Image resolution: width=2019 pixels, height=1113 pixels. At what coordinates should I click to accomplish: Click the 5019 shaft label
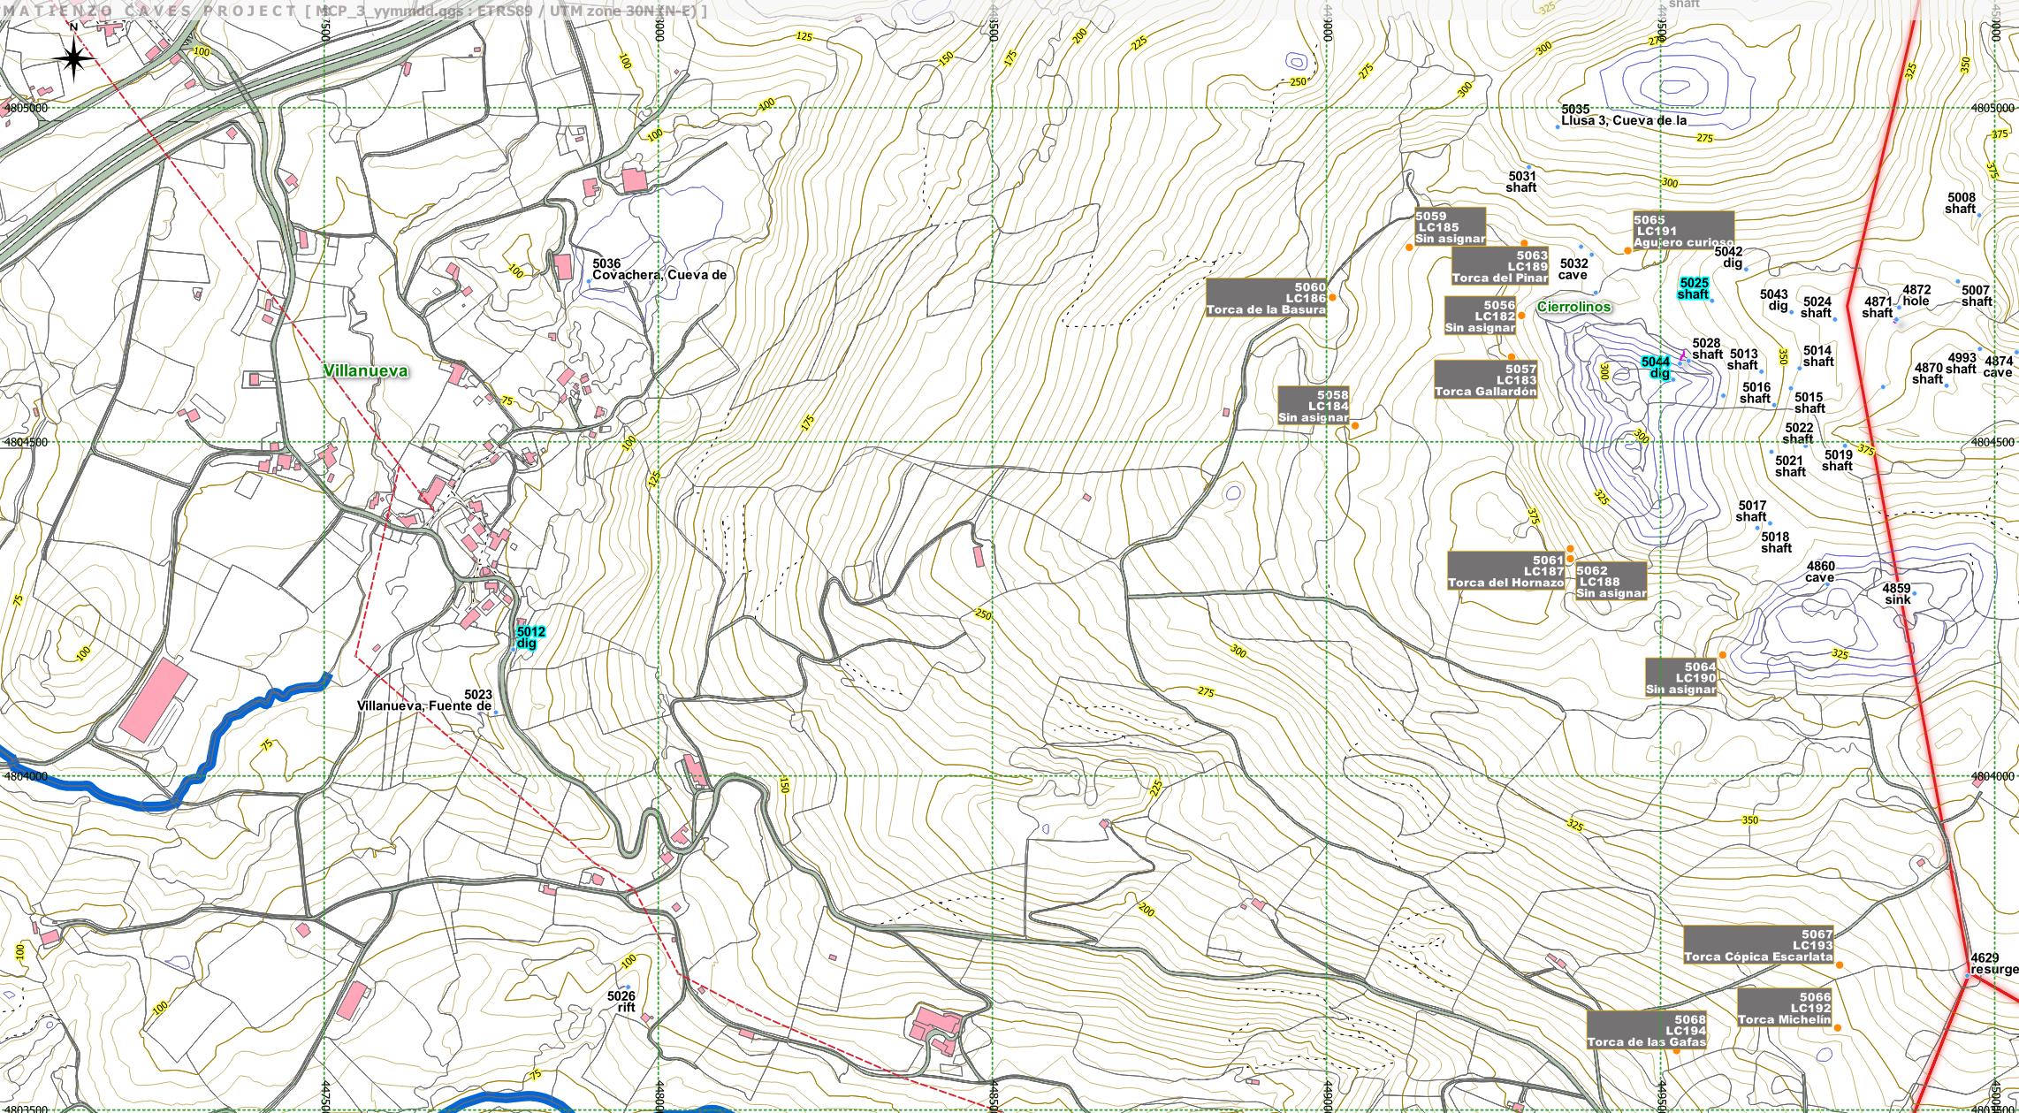[1838, 460]
